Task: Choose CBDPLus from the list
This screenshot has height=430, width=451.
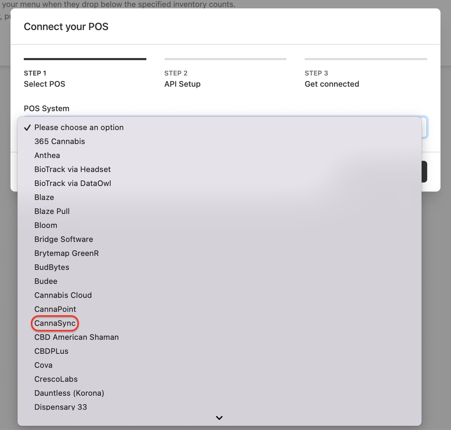Action: 219,351
